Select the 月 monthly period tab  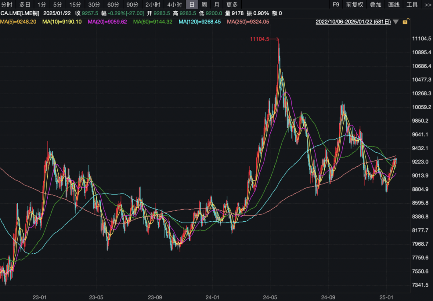tap(216, 5)
